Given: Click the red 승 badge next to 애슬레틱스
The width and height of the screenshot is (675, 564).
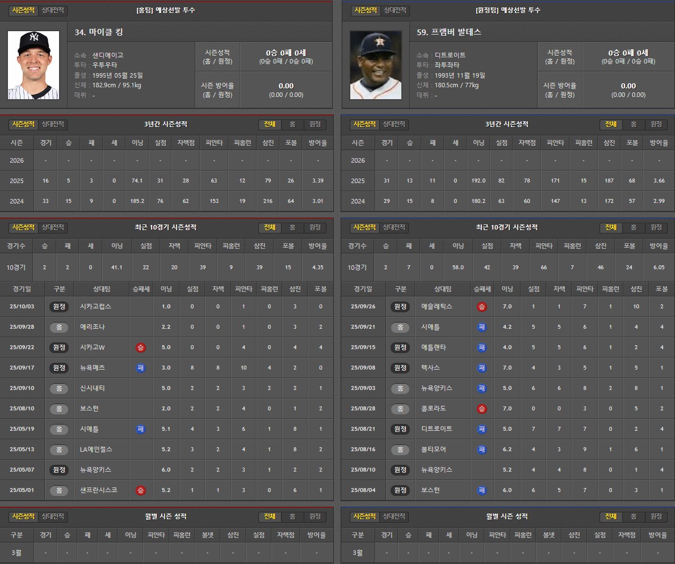Looking at the screenshot, I should [x=482, y=307].
